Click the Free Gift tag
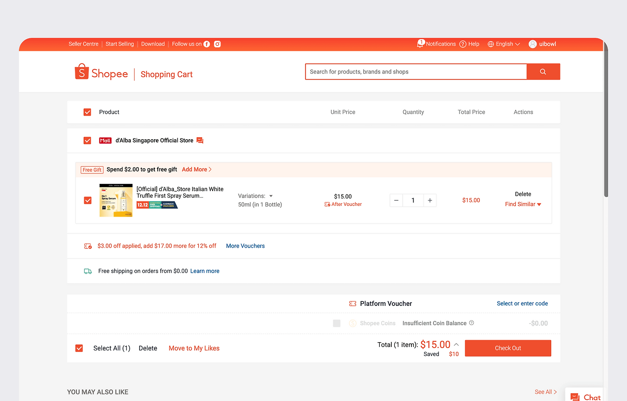627x401 pixels. pos(92,170)
